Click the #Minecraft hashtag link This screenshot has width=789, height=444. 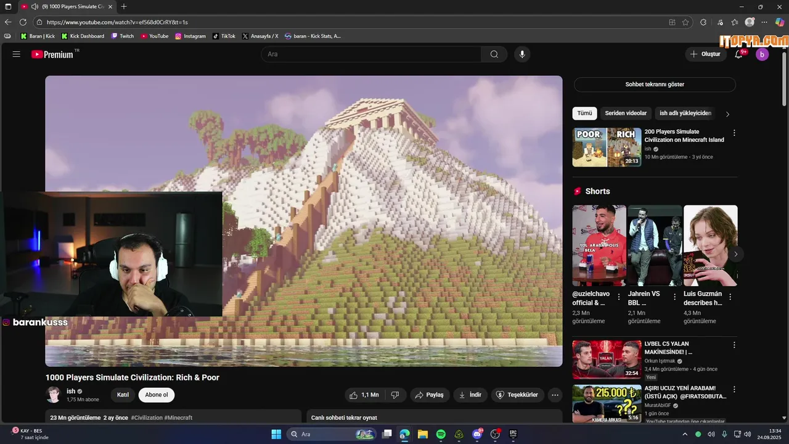[x=178, y=417]
